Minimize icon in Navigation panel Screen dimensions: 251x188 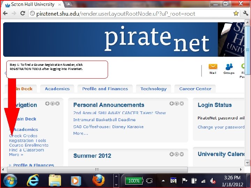click(x=52, y=103)
